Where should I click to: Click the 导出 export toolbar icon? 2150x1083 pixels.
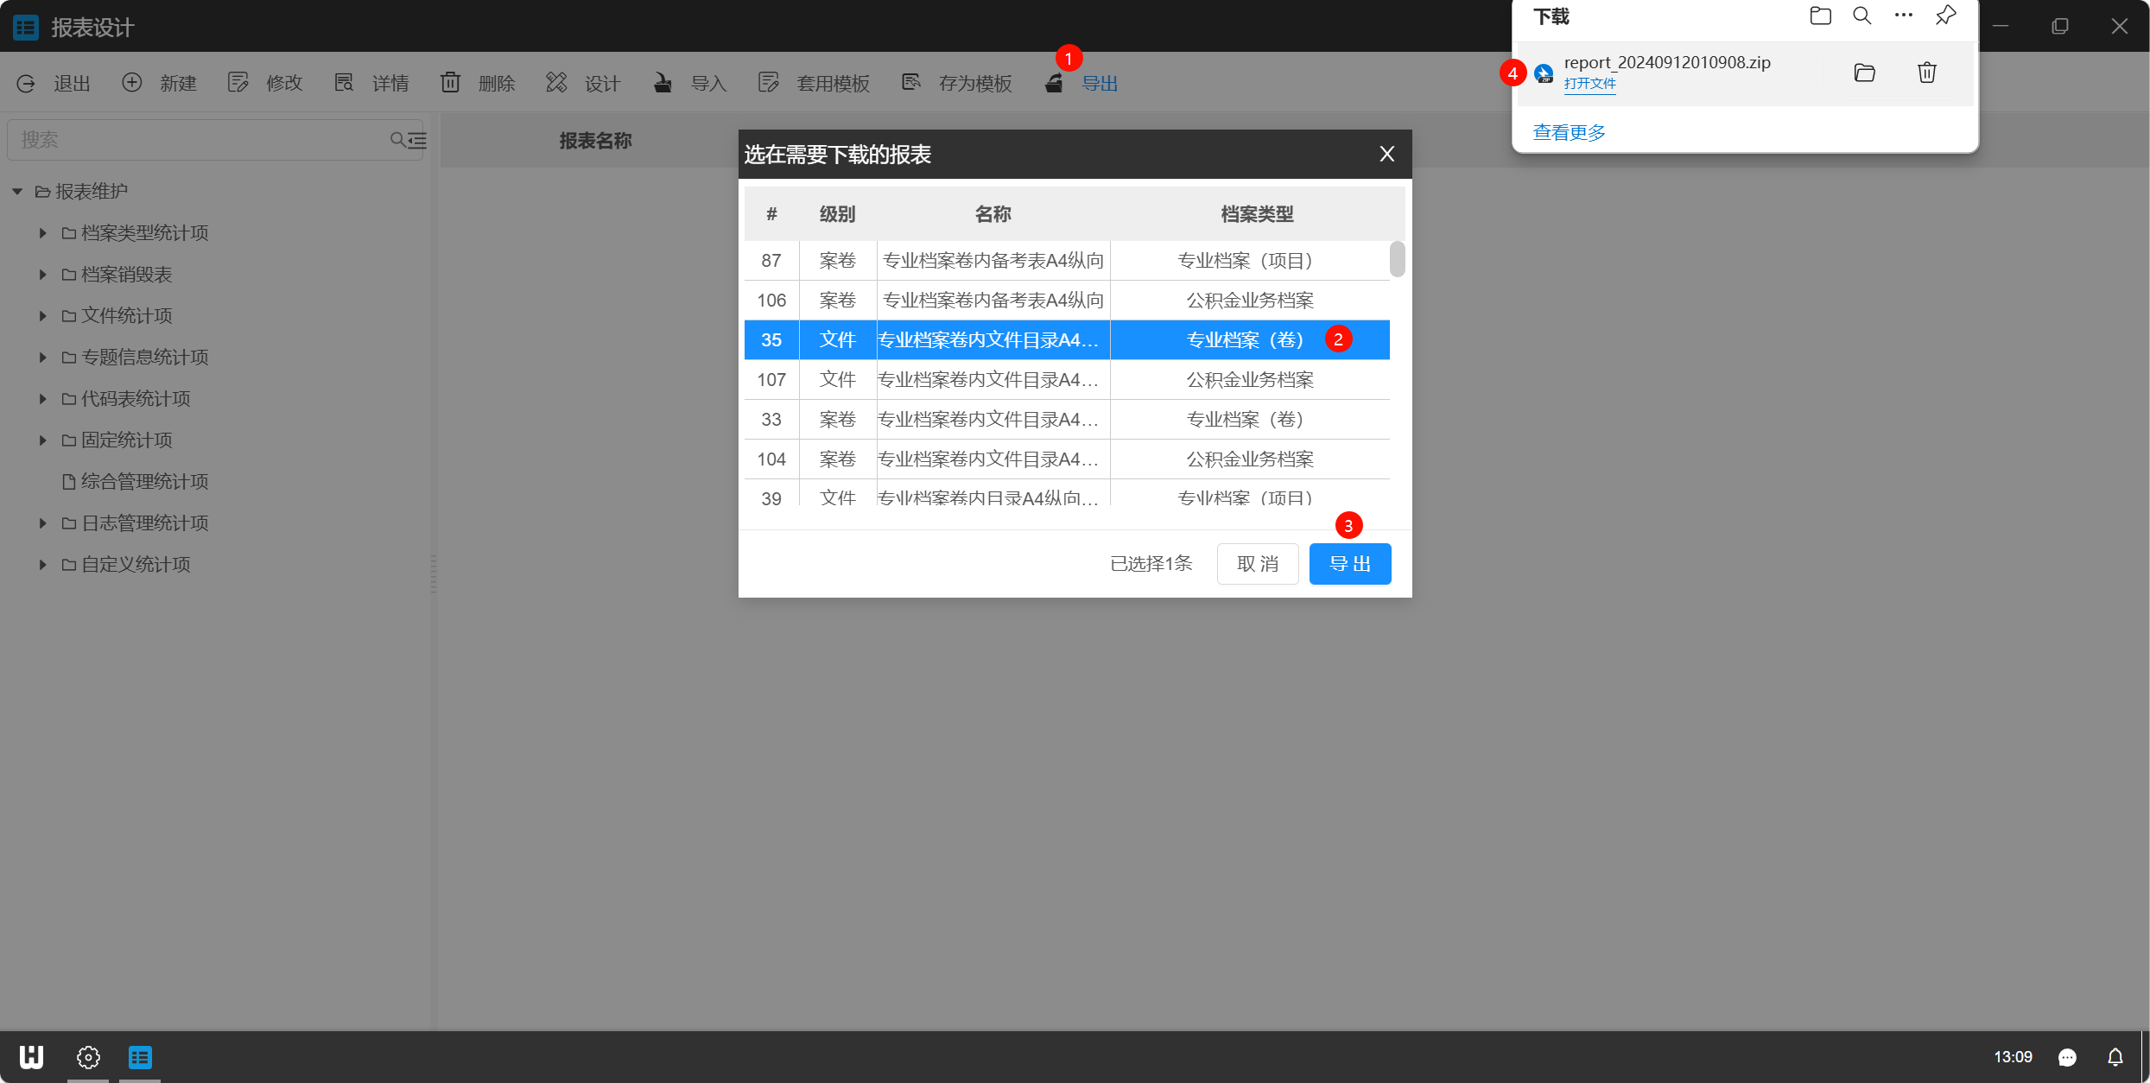[1054, 83]
